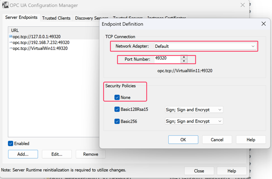Viewport: 272px width, 179px height.
Task: Click the OPC UA Configuration Manager title icon
Action: tap(5, 5)
